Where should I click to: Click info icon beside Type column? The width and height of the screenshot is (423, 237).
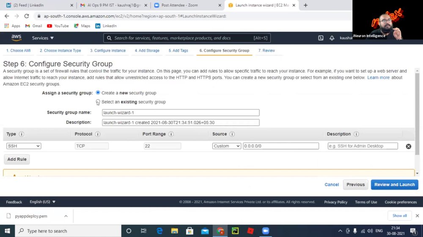click(x=22, y=134)
